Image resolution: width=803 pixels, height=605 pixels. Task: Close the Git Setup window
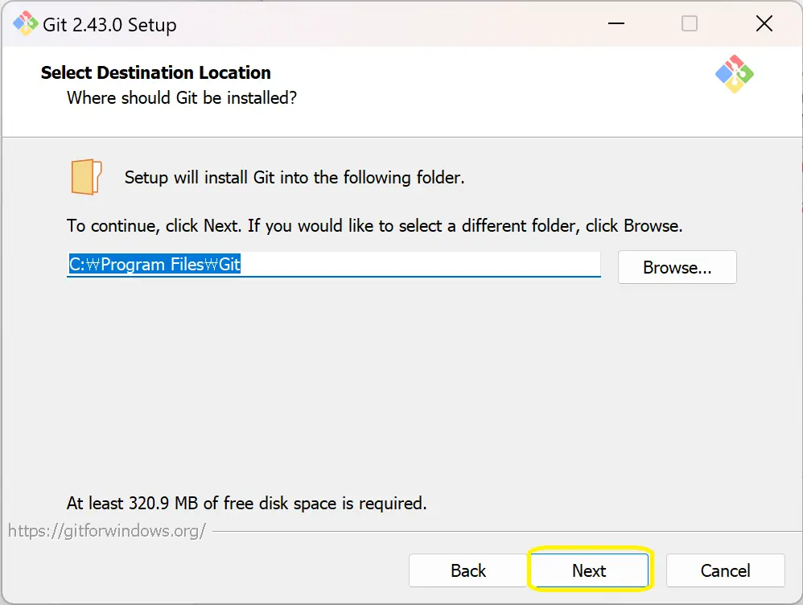[x=764, y=23]
